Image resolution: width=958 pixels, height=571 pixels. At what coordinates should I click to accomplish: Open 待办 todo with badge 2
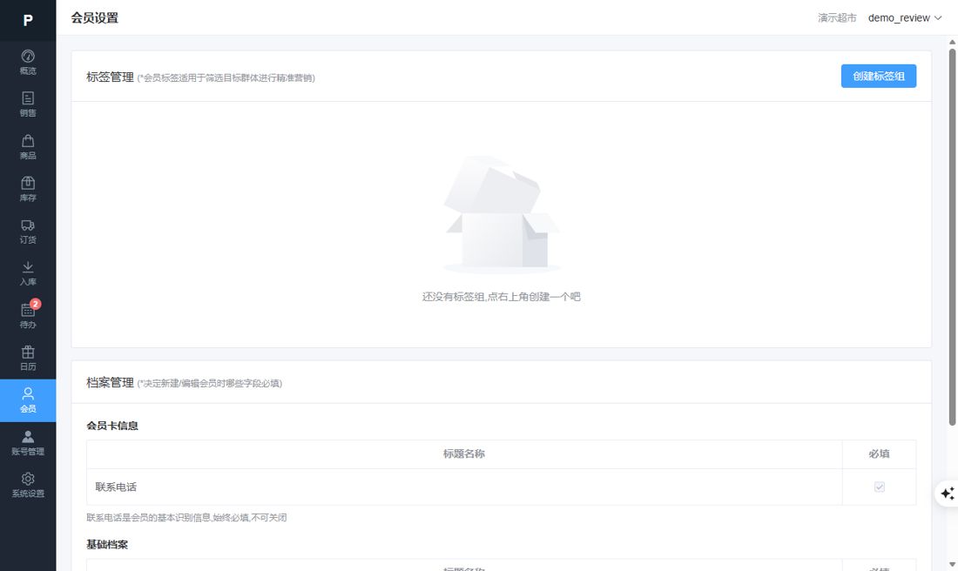28,316
